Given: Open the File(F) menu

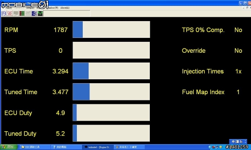Looking at the screenshot, I should 9,8.
